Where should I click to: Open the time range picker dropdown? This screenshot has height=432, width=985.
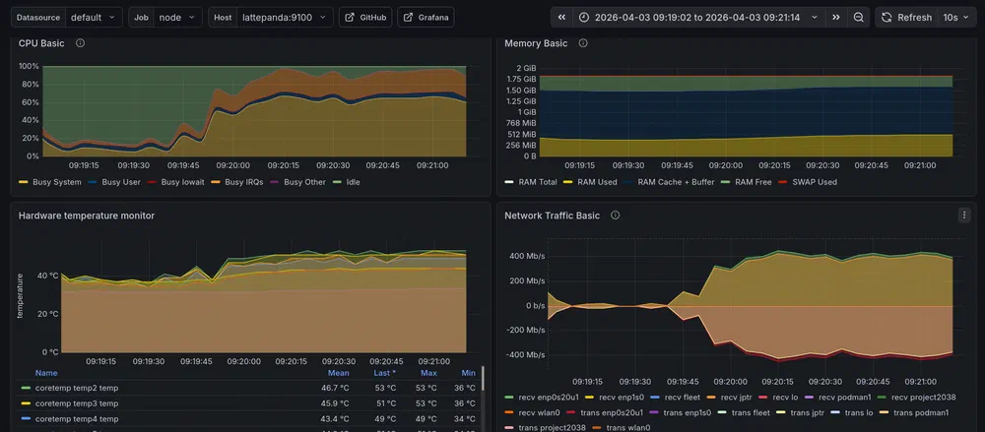click(x=698, y=18)
